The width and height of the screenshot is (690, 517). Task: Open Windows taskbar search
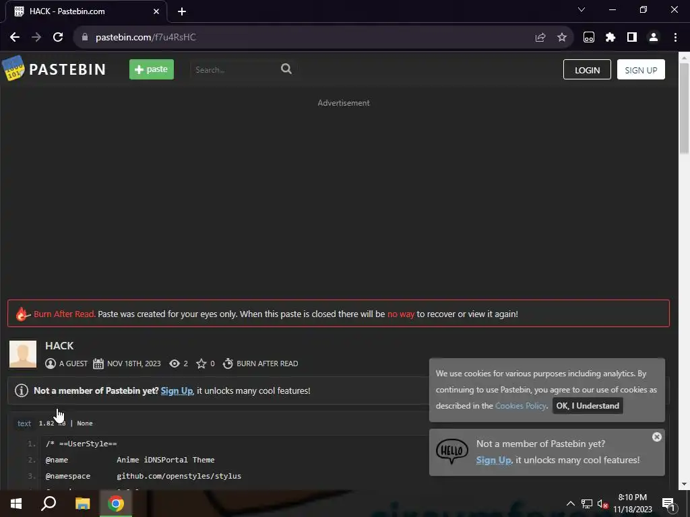tap(49, 504)
